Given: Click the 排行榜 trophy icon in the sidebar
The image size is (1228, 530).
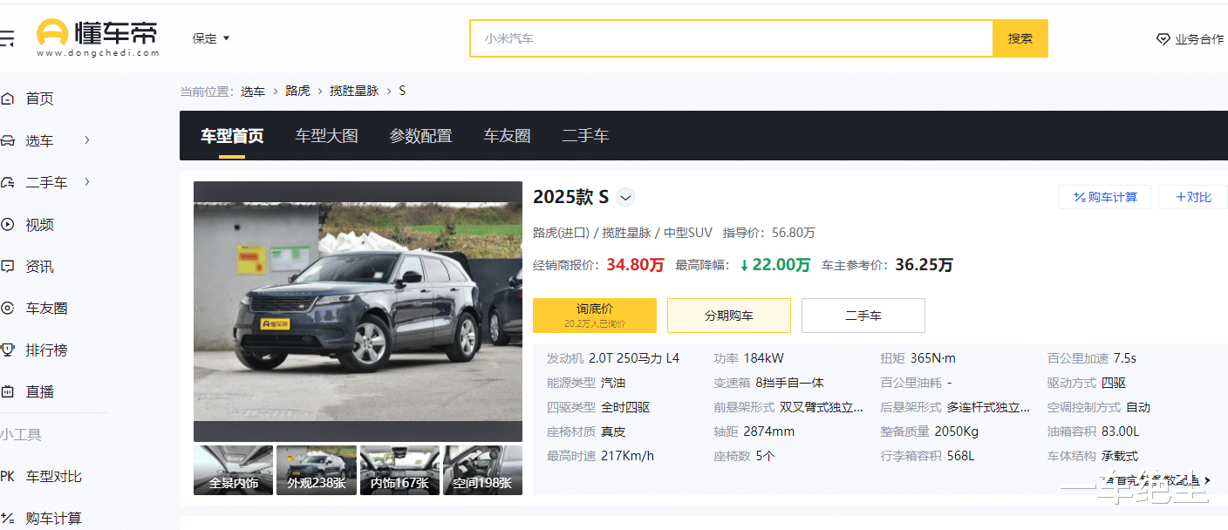Looking at the screenshot, I should click(8, 350).
